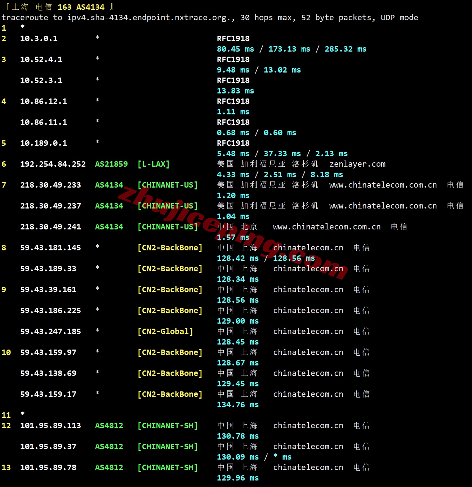Image resolution: width=472 pixels, height=487 pixels.
Task: Click [CN2-BackBone] tag in 59.43.159.17 row
Action: [170, 394]
